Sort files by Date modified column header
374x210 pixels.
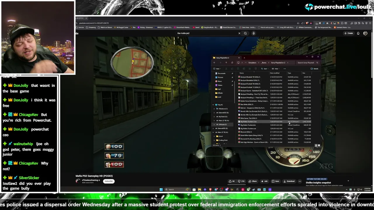point(275,73)
